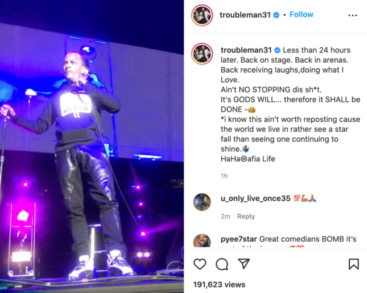The image size is (367, 293).
Task: Open troubleman31 username in caption
Action: click(x=246, y=50)
